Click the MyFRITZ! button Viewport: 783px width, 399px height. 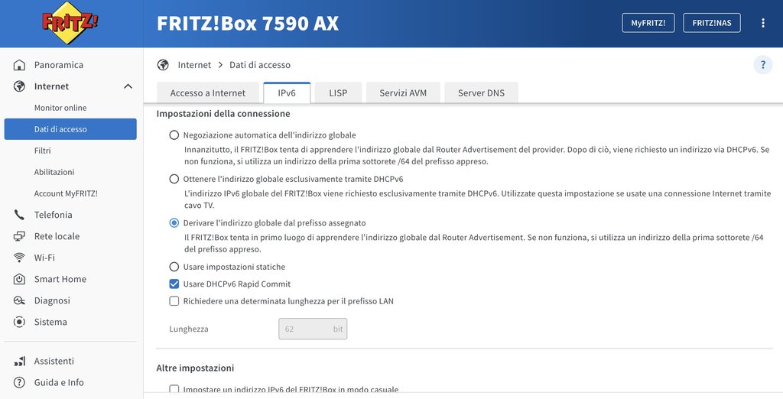click(648, 23)
